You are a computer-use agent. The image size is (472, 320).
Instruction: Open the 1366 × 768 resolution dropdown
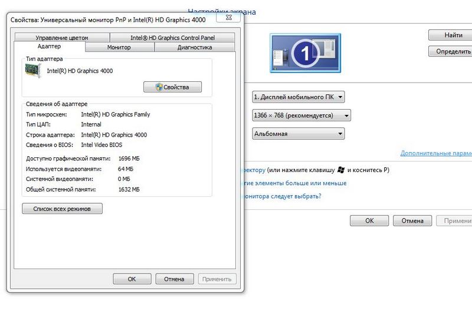[301, 116]
